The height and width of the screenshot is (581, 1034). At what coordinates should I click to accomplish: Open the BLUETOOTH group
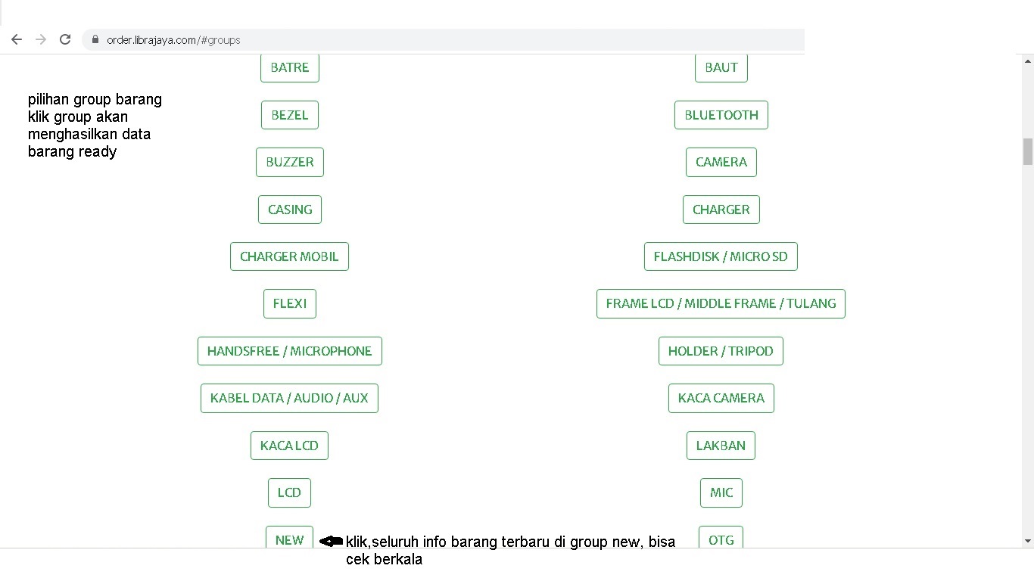[x=721, y=115]
